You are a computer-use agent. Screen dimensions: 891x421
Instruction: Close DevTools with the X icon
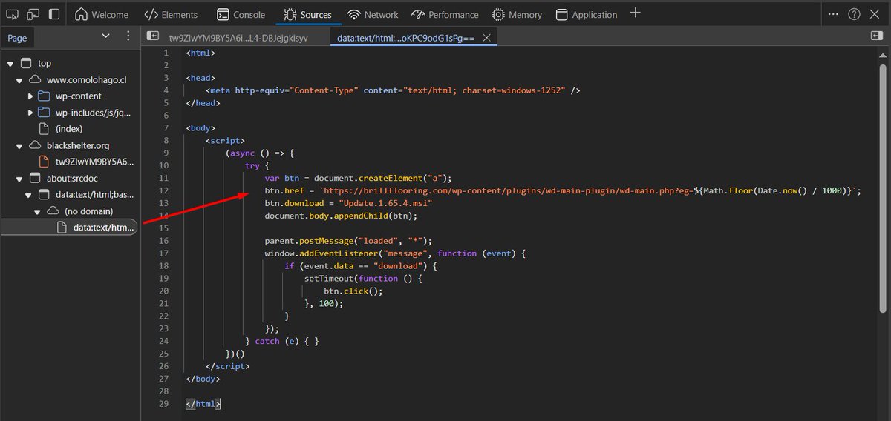pos(875,14)
